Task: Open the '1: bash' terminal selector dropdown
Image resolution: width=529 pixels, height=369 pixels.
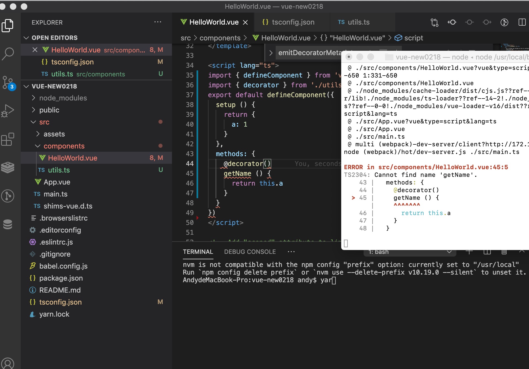Action: [x=410, y=252]
